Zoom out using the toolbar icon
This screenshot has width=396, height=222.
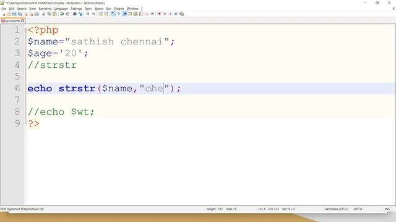pos(93,14)
